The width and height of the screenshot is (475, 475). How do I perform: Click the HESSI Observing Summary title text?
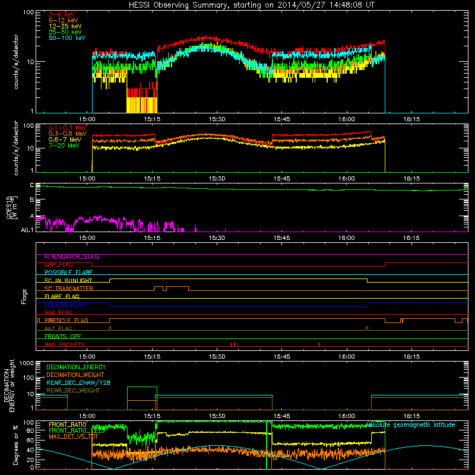(251, 5)
